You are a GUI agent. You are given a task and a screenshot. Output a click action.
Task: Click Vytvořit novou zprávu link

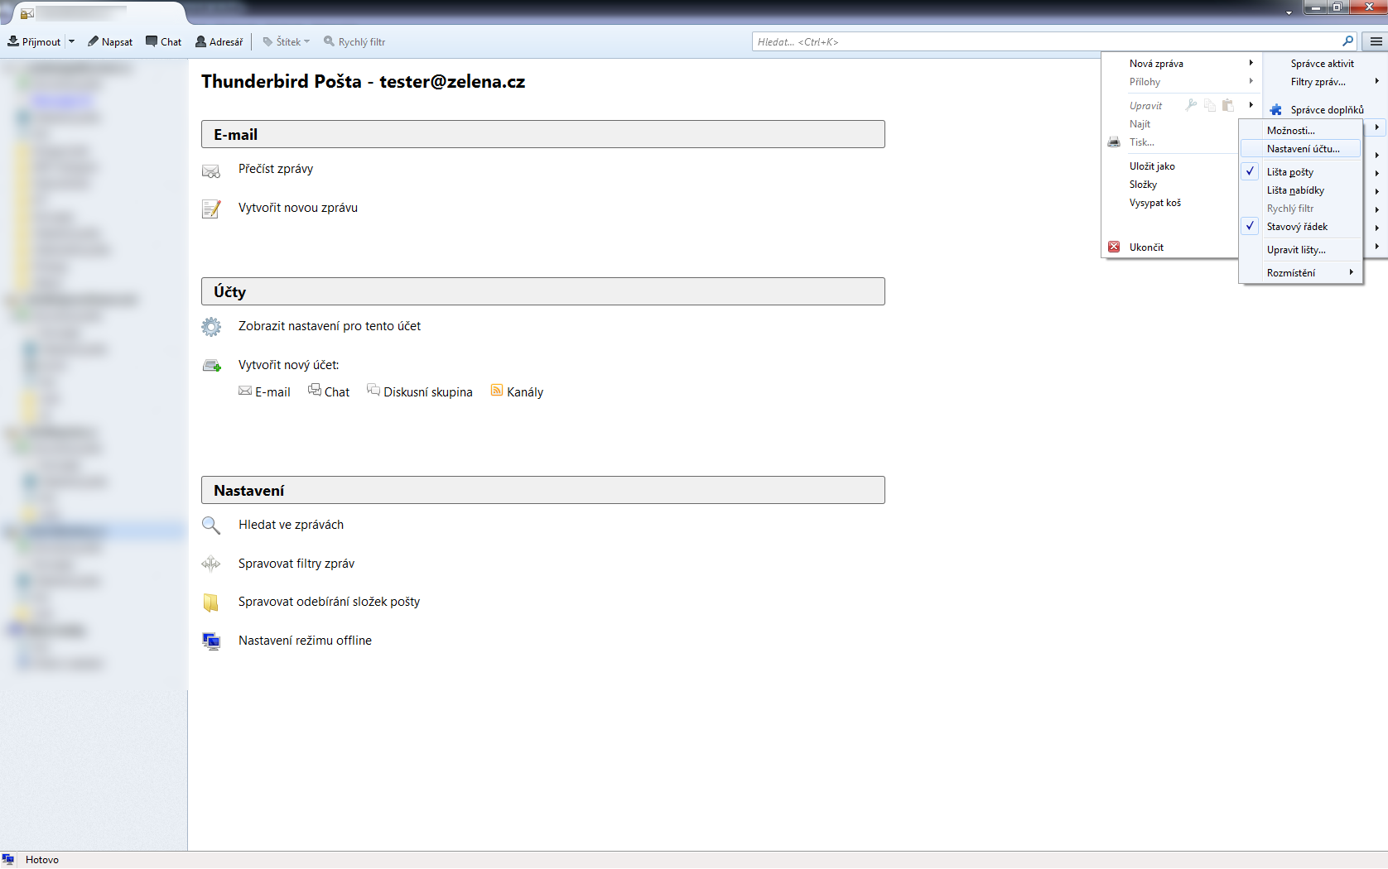[298, 208]
